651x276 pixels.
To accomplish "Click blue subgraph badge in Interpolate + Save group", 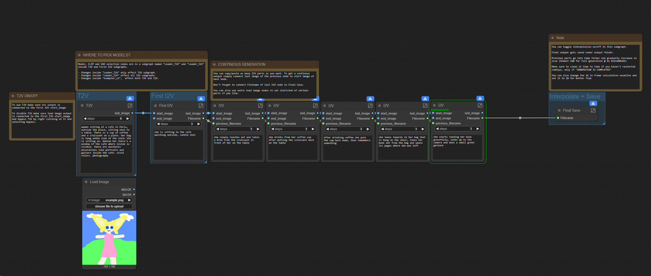I will (593, 103).
